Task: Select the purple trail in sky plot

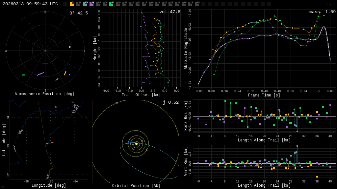Action: point(40,74)
